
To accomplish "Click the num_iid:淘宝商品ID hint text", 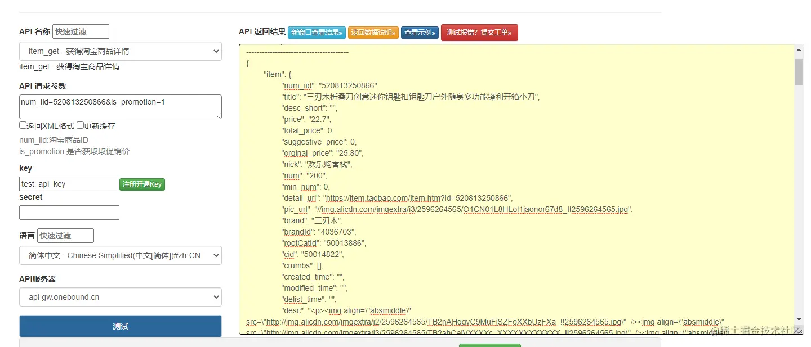I will point(54,140).
